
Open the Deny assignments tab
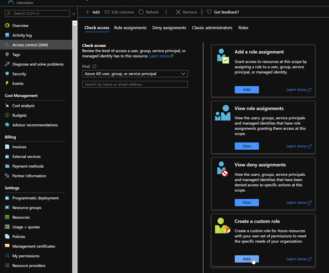point(169,28)
